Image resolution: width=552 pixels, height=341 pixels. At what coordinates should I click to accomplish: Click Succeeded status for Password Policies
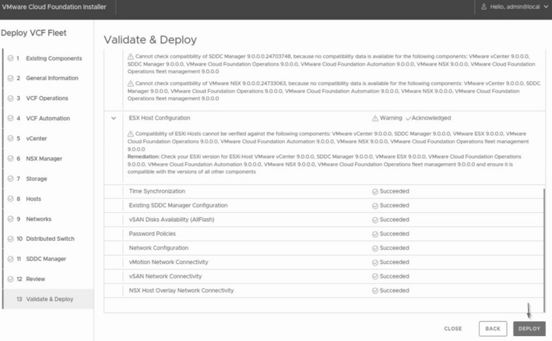pos(394,234)
